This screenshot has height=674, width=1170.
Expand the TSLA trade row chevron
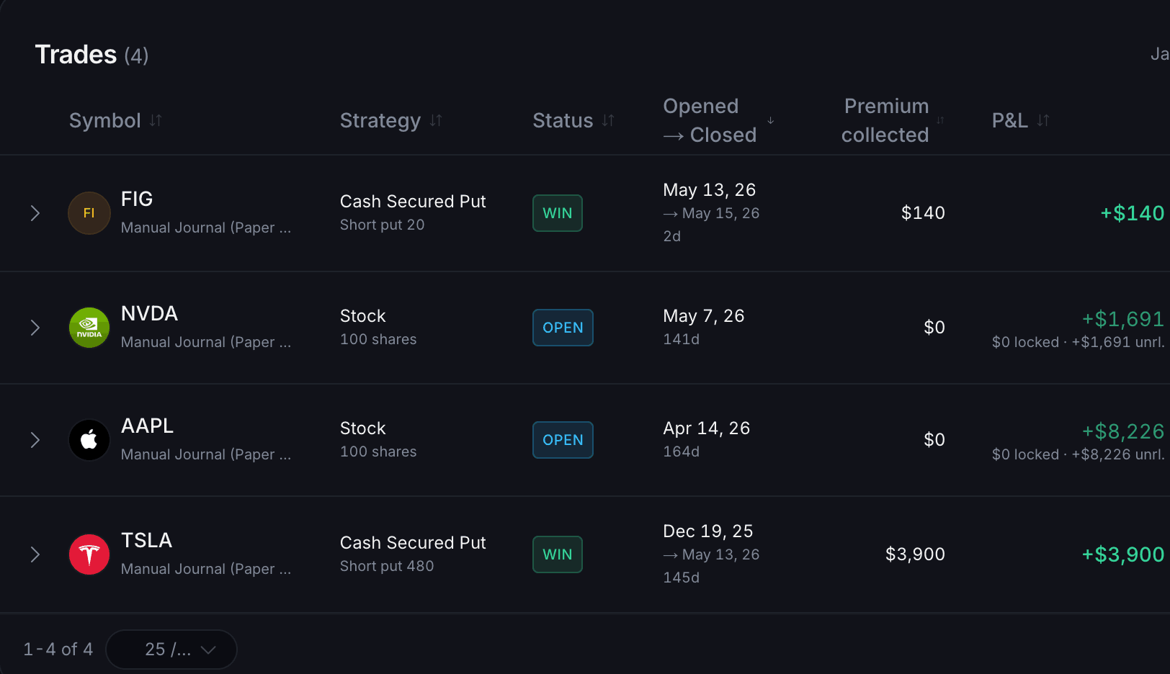35,554
